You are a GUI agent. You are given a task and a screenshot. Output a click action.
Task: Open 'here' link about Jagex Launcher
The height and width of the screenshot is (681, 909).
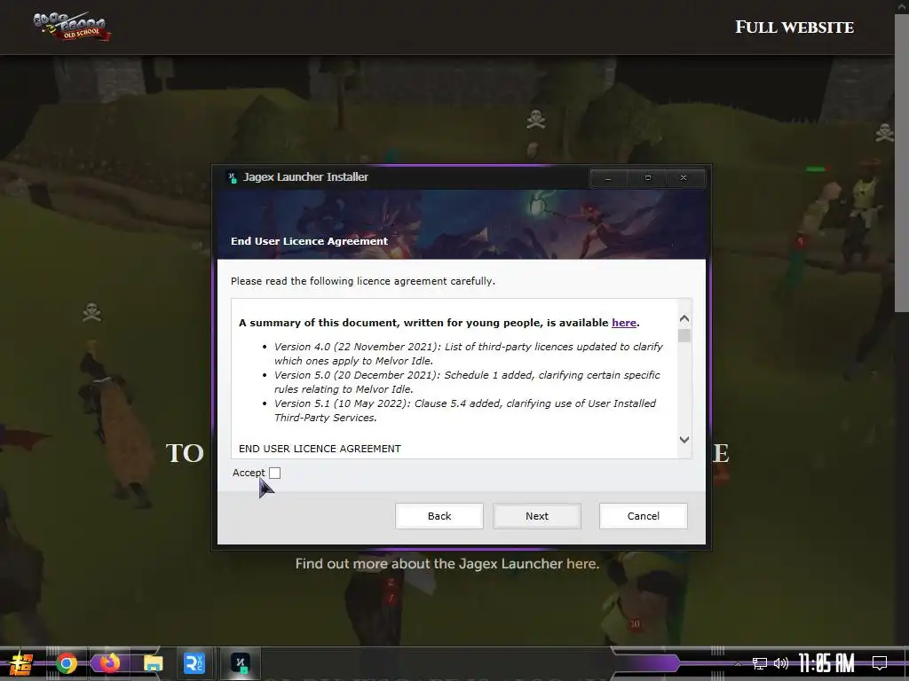(581, 563)
